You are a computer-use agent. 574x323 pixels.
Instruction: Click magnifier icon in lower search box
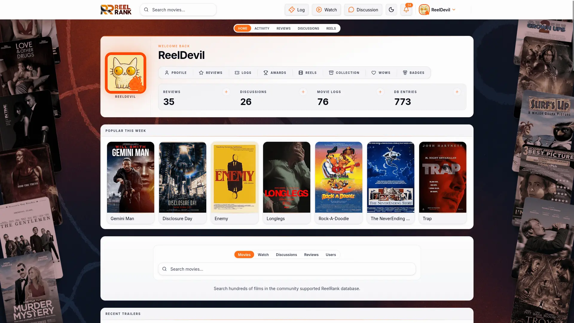click(x=164, y=269)
